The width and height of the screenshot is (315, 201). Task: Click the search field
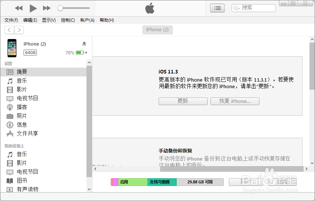[x=254, y=8]
